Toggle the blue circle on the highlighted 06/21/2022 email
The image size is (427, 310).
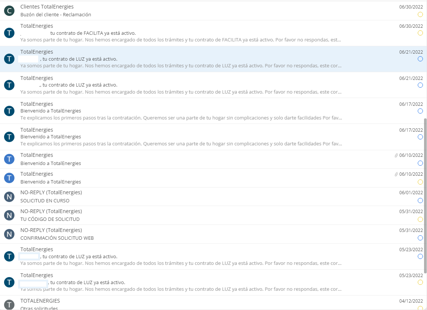(x=420, y=59)
